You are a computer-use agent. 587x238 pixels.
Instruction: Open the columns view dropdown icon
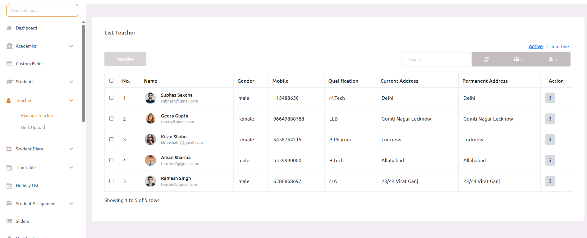518,59
